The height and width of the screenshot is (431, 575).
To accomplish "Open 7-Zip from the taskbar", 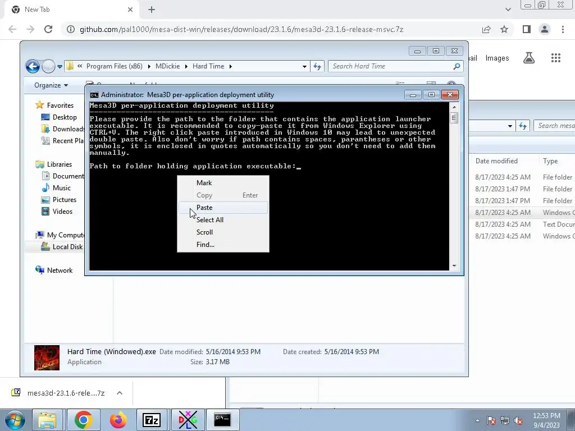I will (152, 420).
